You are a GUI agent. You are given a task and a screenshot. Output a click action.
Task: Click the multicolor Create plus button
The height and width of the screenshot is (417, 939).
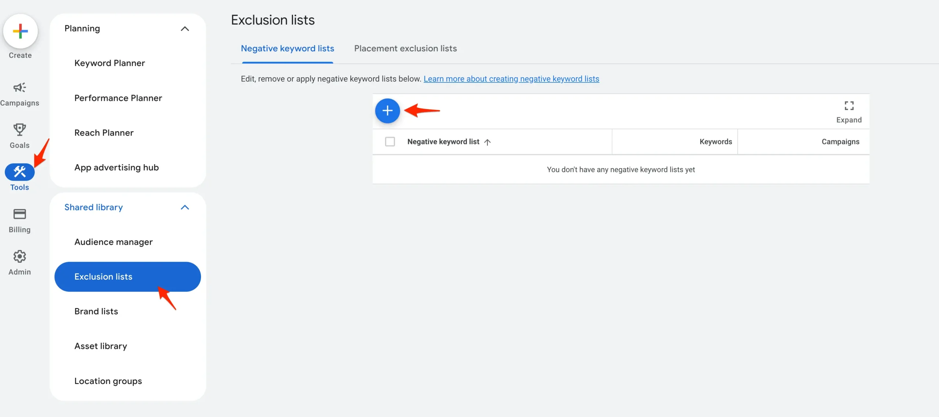[x=20, y=31]
